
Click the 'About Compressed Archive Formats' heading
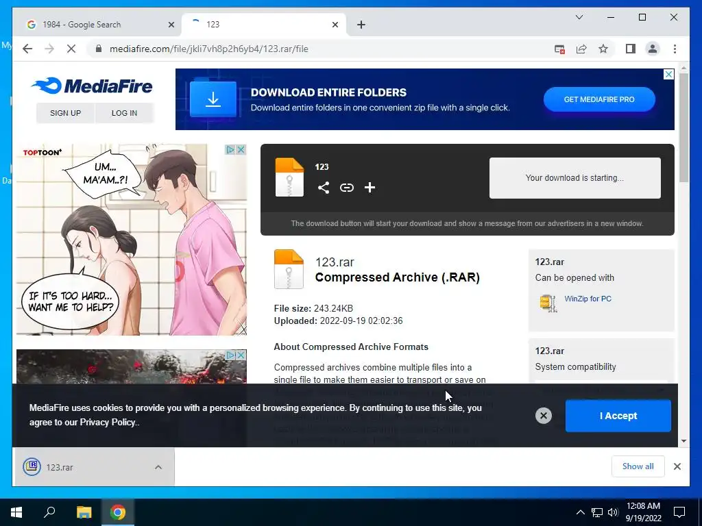click(x=351, y=347)
